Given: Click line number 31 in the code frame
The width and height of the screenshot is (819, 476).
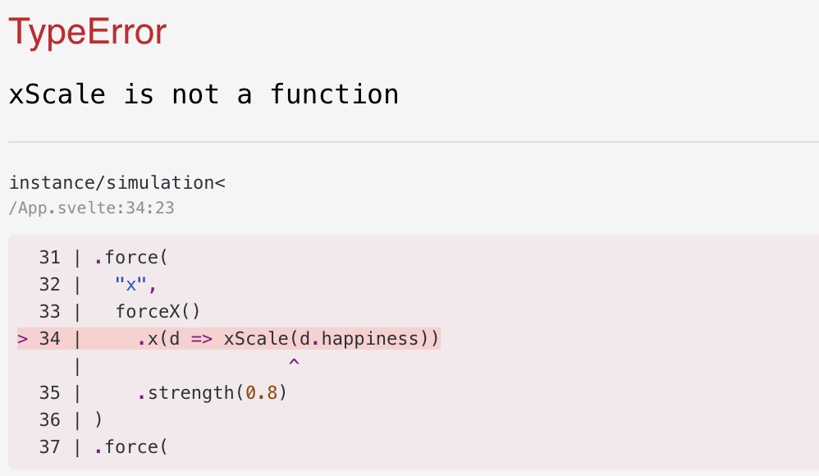Looking at the screenshot, I should point(49,258).
